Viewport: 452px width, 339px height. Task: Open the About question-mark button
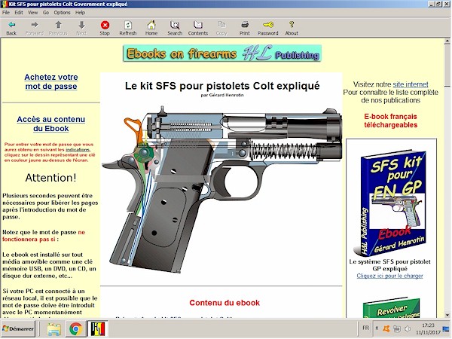(292, 28)
